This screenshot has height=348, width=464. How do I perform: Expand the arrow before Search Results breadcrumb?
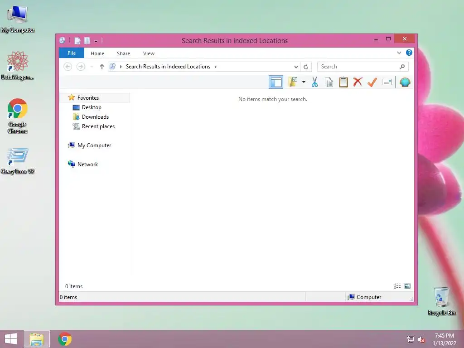click(x=121, y=67)
